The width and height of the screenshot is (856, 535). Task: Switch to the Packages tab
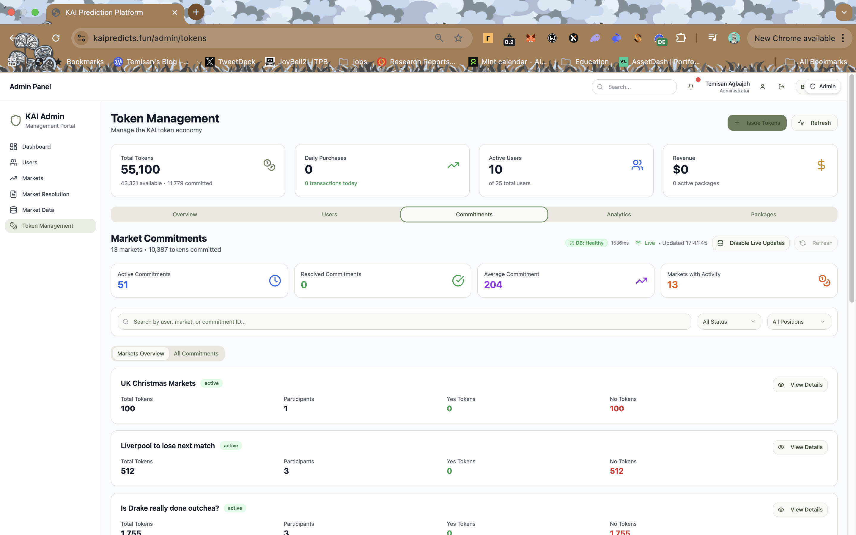pos(763,214)
